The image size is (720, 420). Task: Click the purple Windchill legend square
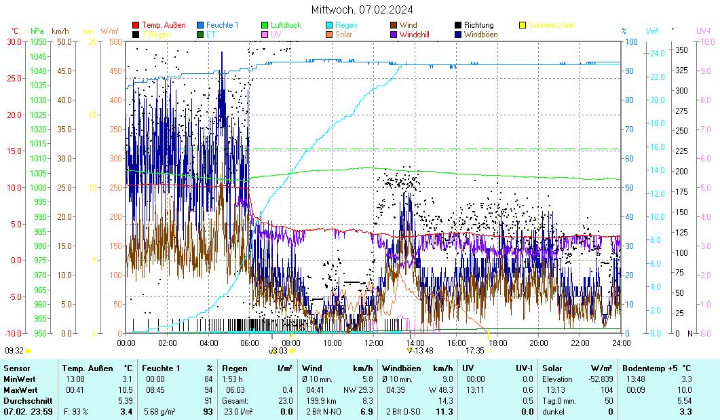coord(394,34)
